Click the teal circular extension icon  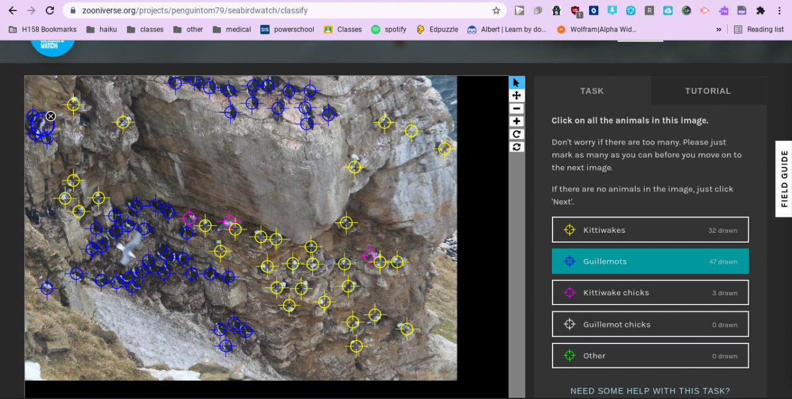[631, 10]
